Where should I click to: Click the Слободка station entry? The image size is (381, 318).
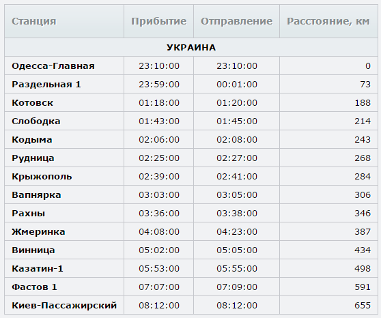36,121
